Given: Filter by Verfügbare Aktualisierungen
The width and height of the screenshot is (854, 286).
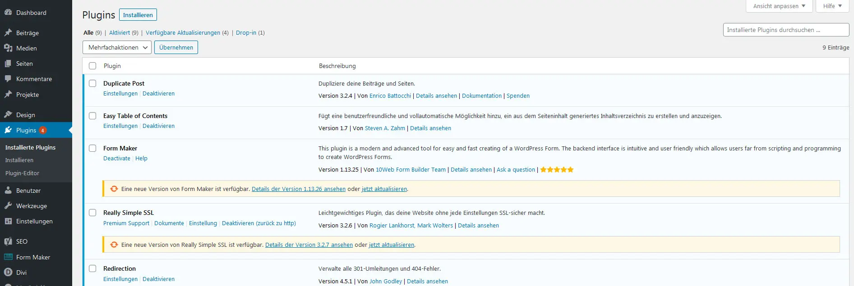Looking at the screenshot, I should pos(183,33).
